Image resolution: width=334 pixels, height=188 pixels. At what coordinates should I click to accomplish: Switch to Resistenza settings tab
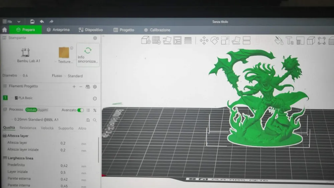pyautogui.click(x=28, y=128)
